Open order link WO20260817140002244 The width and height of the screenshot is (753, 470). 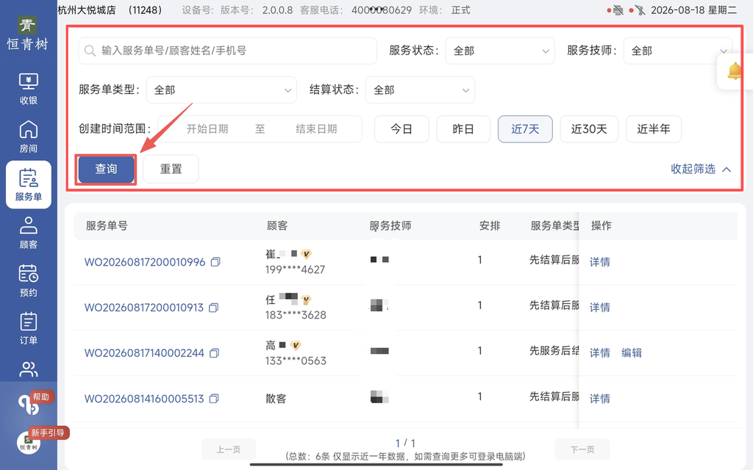pos(145,353)
